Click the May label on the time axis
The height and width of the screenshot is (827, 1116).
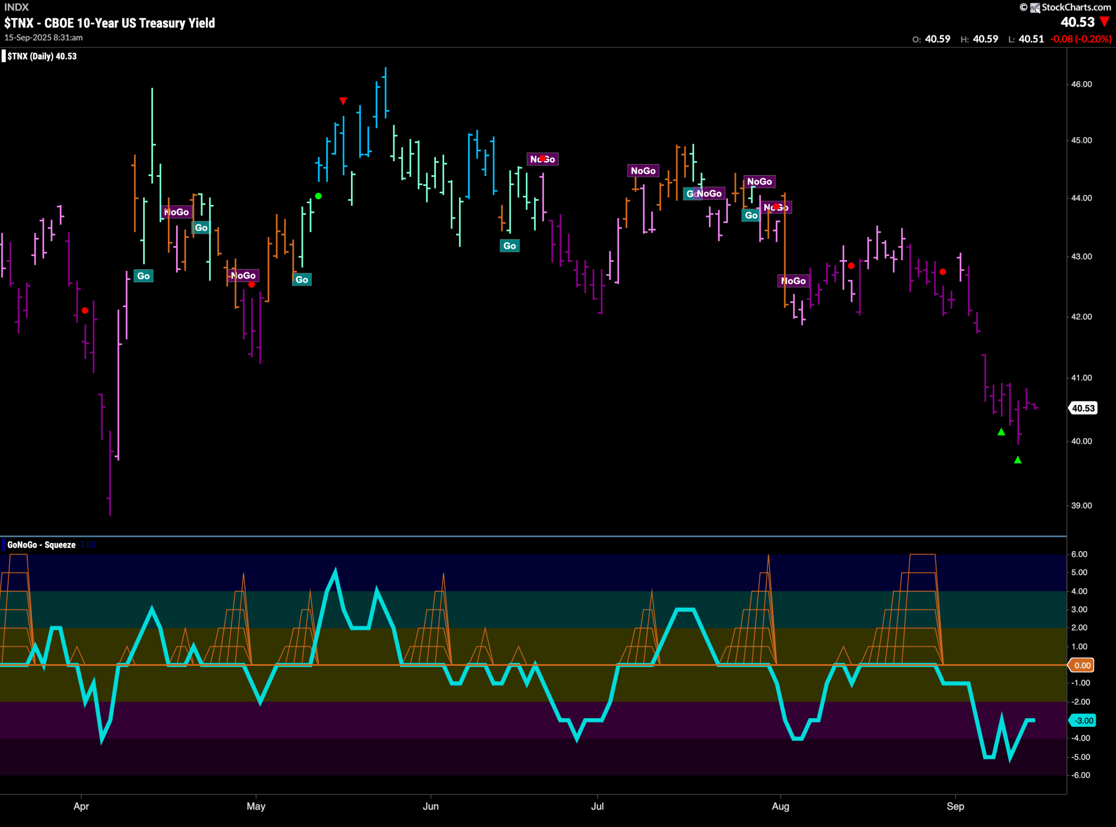point(256,806)
